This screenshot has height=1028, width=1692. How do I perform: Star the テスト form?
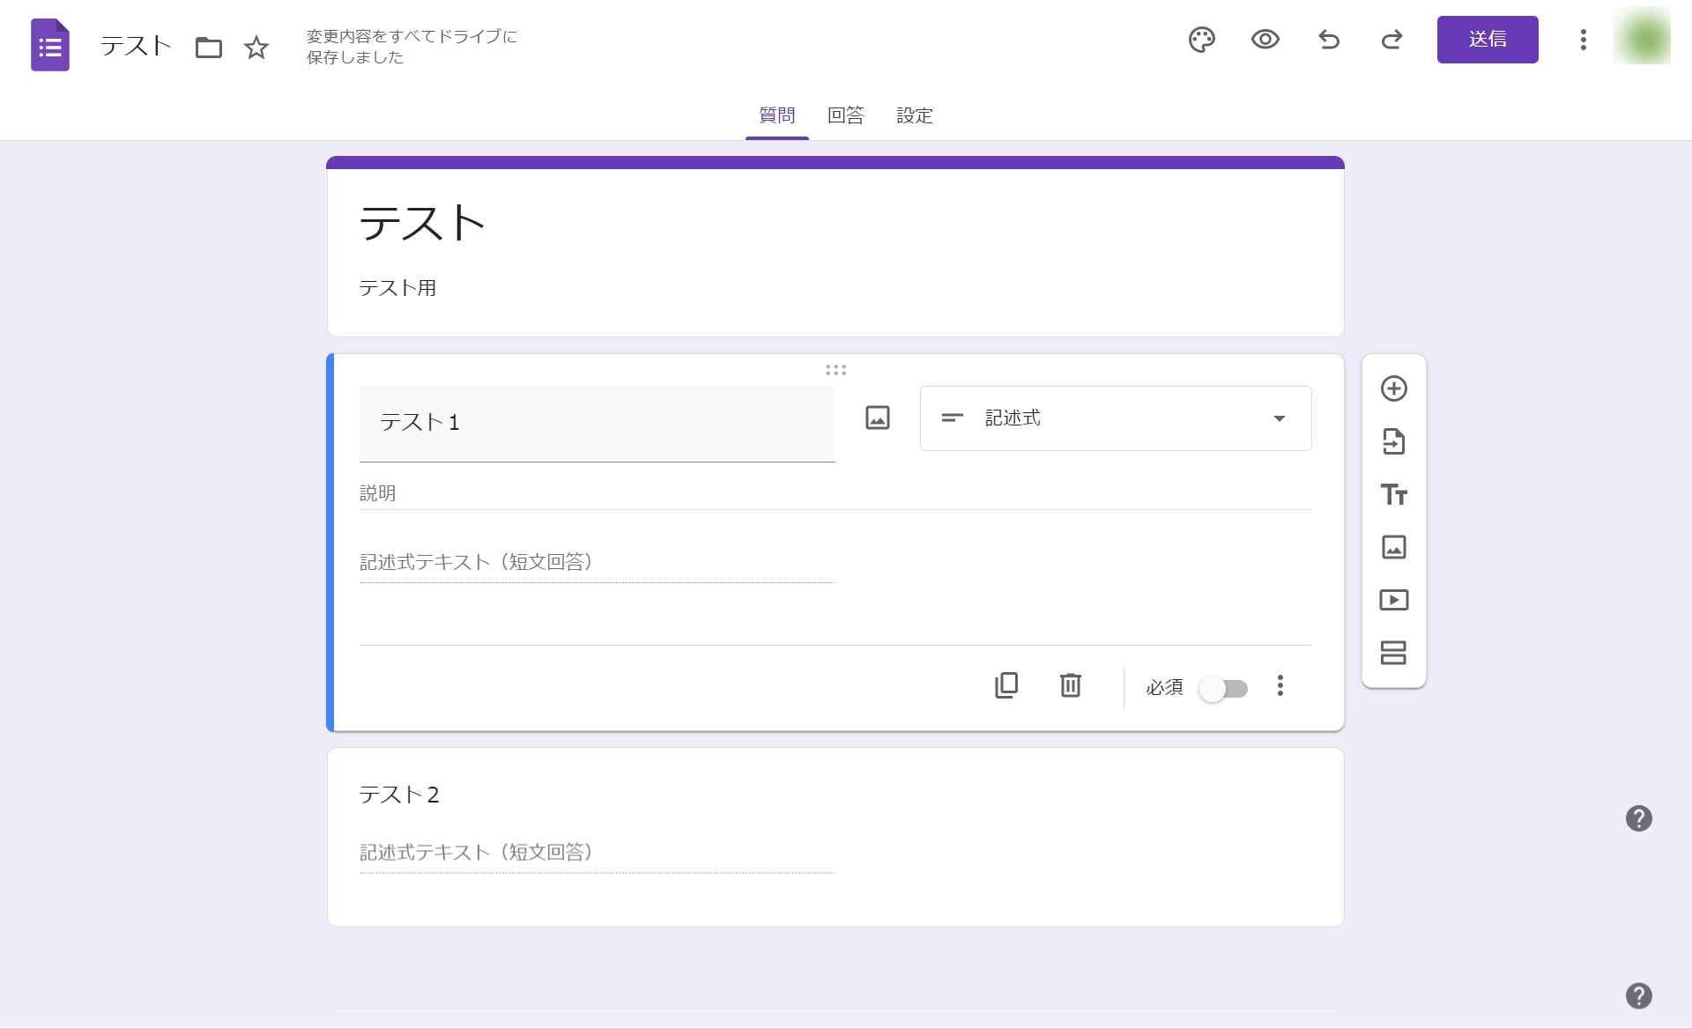tap(256, 48)
